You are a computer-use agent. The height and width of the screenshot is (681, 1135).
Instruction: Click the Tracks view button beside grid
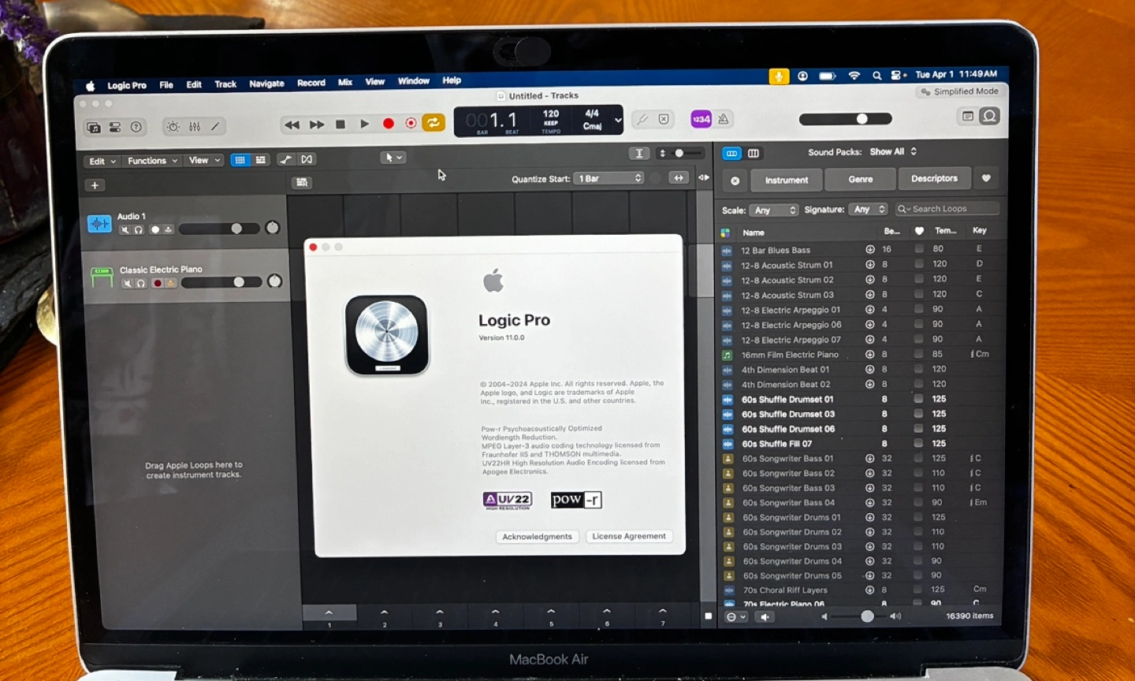coord(260,160)
